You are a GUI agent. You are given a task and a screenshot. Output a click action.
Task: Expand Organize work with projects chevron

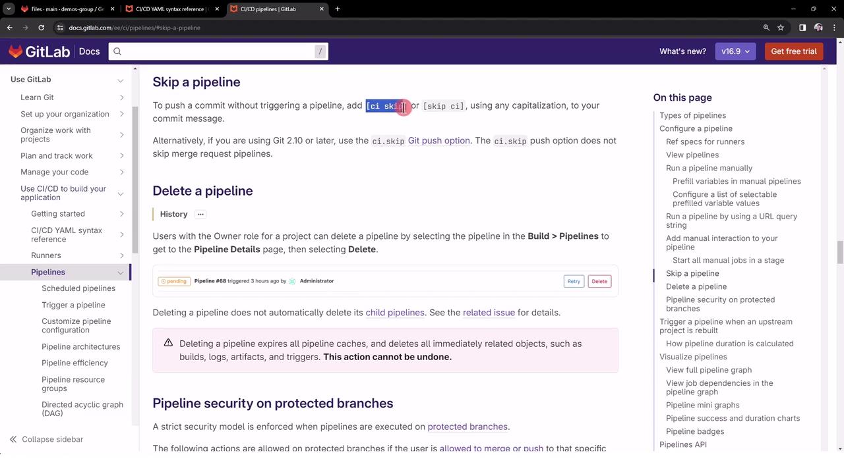(121, 135)
